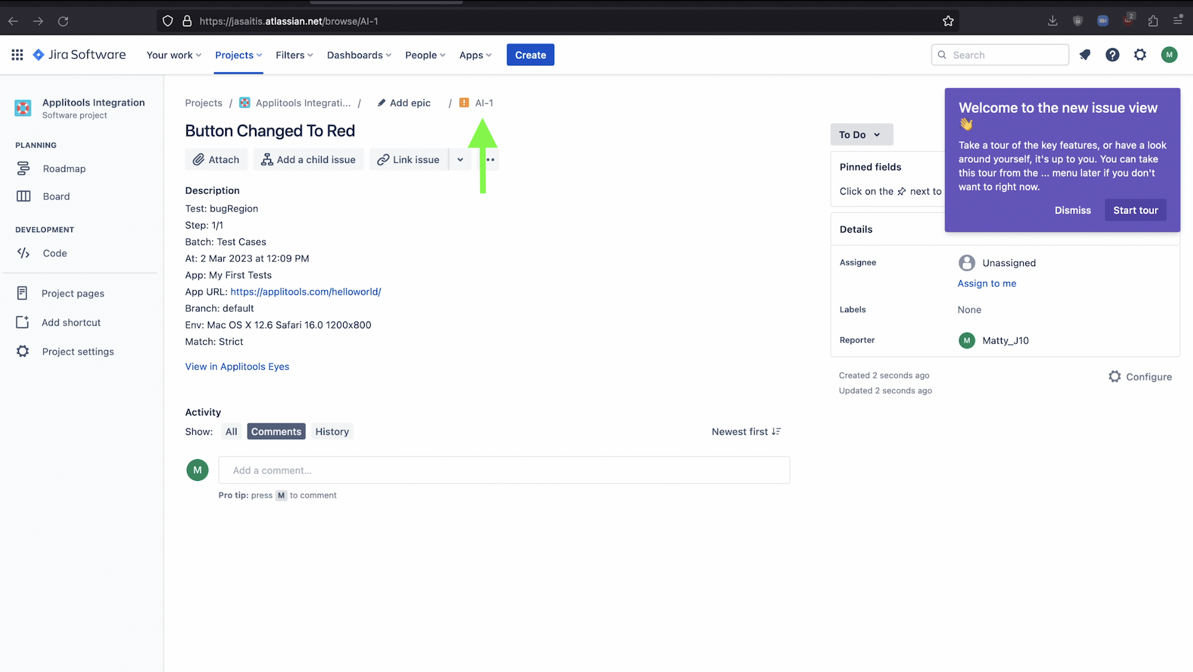1193x672 pixels.
Task: Click the Link issue button
Action: [x=409, y=159]
